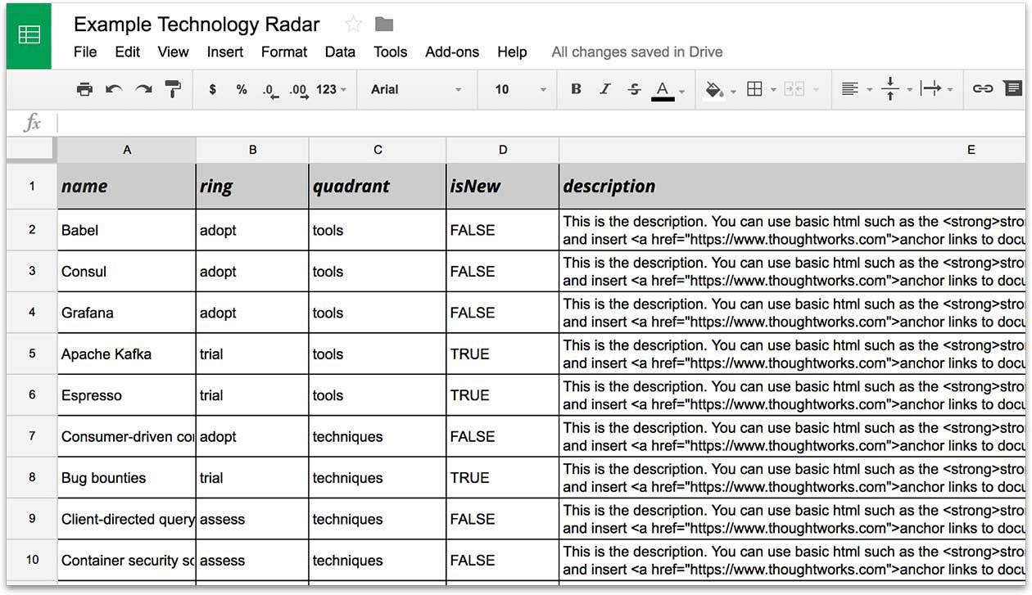
Task: Click All changes saved in Drive
Action: pyautogui.click(x=636, y=52)
